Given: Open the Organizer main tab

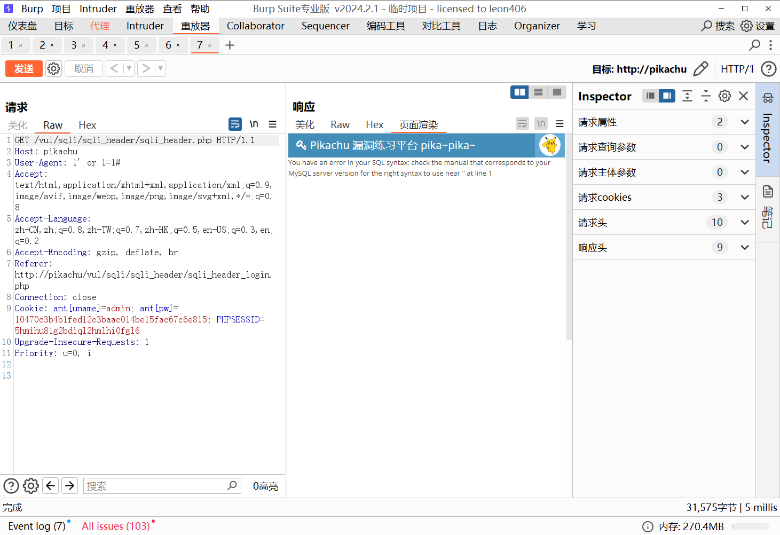Looking at the screenshot, I should 537,26.
